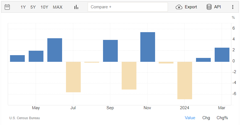The height and width of the screenshot is (125, 240).
Task: Open the three-dot more options menu
Action: tap(233, 7)
